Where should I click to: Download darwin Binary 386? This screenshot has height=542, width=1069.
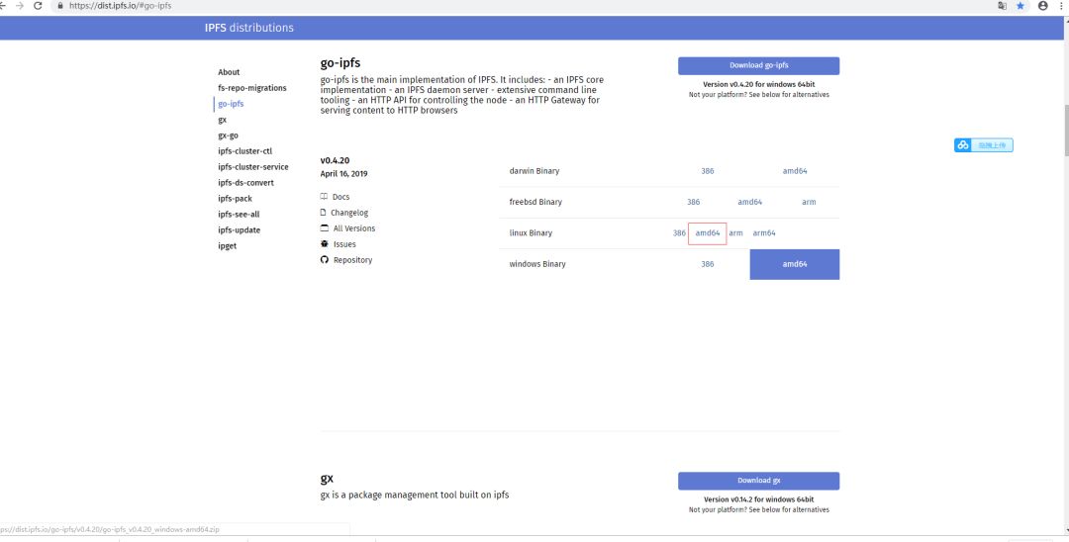[708, 171]
